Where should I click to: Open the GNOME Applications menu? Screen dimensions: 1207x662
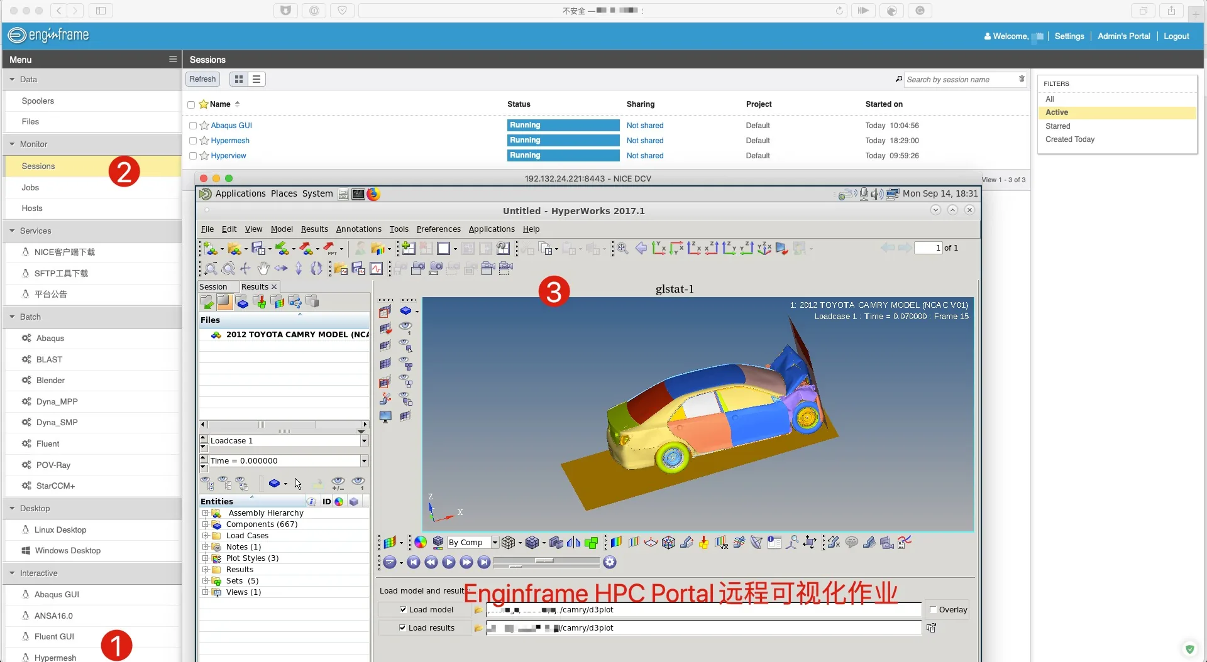pos(240,193)
